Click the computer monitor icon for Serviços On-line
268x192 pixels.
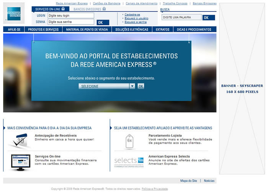(x=21, y=162)
